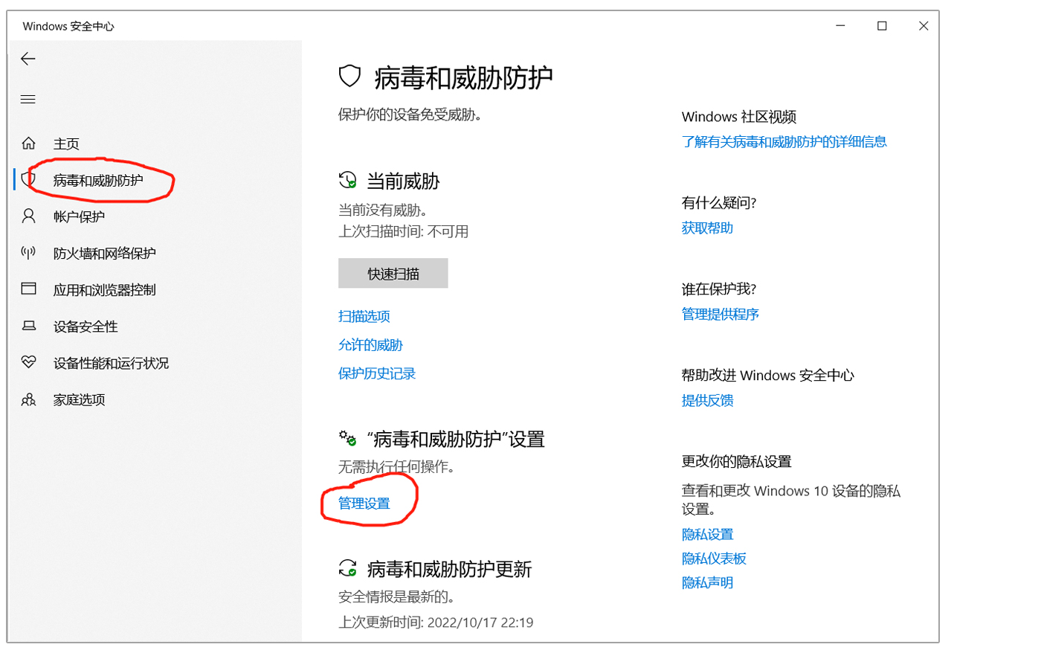Image resolution: width=1041 pixels, height=653 pixels.
Task: Click the laptop icon for 设备安全性
Action: [28, 326]
